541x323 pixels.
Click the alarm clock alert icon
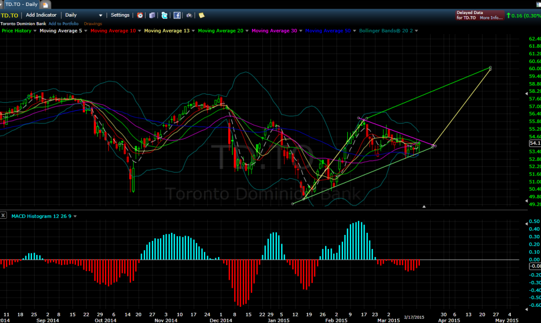click(x=141, y=15)
